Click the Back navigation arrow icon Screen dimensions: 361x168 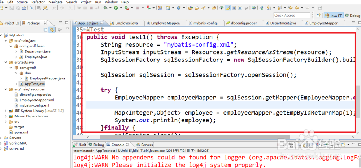pos(297,8)
